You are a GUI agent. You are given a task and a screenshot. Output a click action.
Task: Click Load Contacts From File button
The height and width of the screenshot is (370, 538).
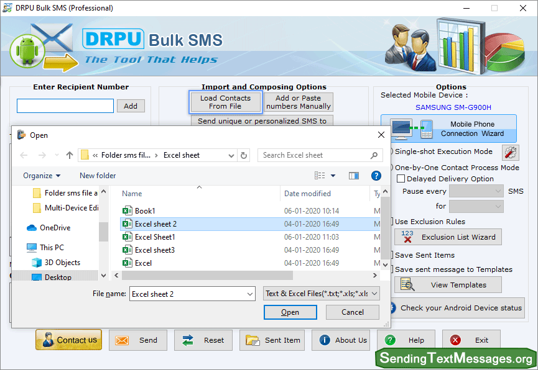click(225, 102)
